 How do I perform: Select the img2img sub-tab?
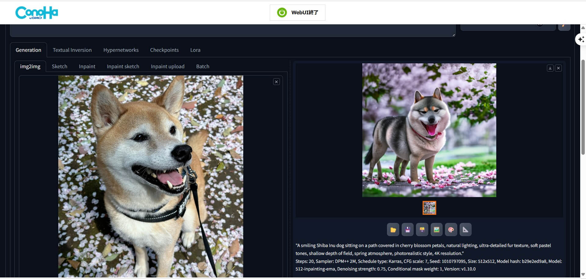tap(30, 66)
